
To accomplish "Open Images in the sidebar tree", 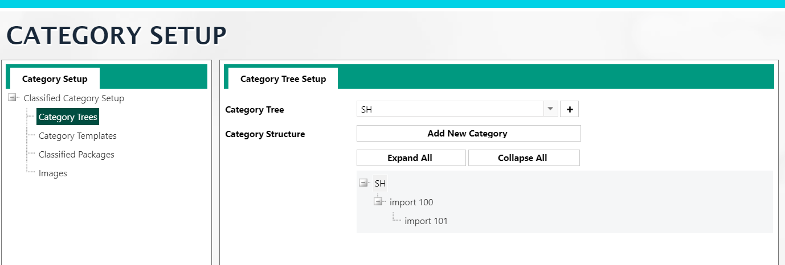I will tap(53, 173).
